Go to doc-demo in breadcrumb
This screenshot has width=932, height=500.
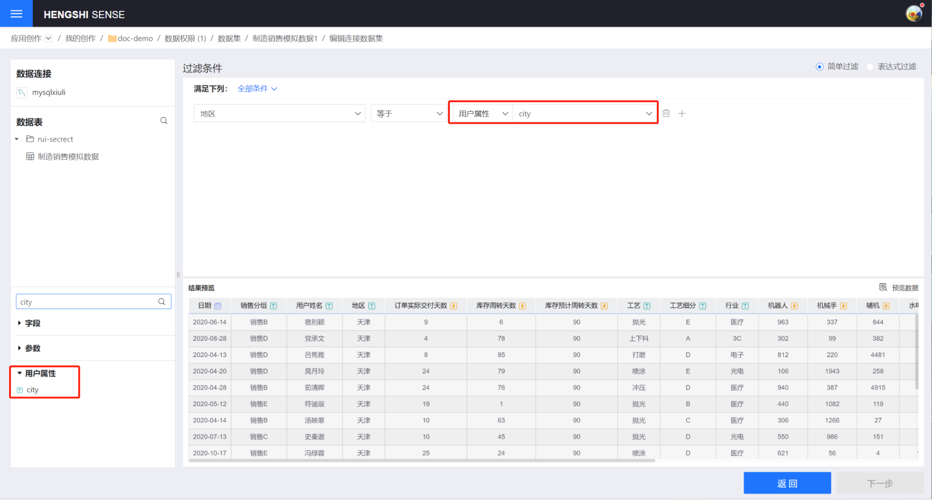point(135,39)
